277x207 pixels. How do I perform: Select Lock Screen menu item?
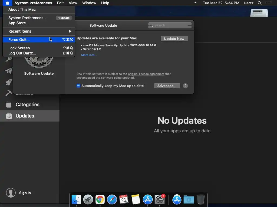tap(39, 48)
